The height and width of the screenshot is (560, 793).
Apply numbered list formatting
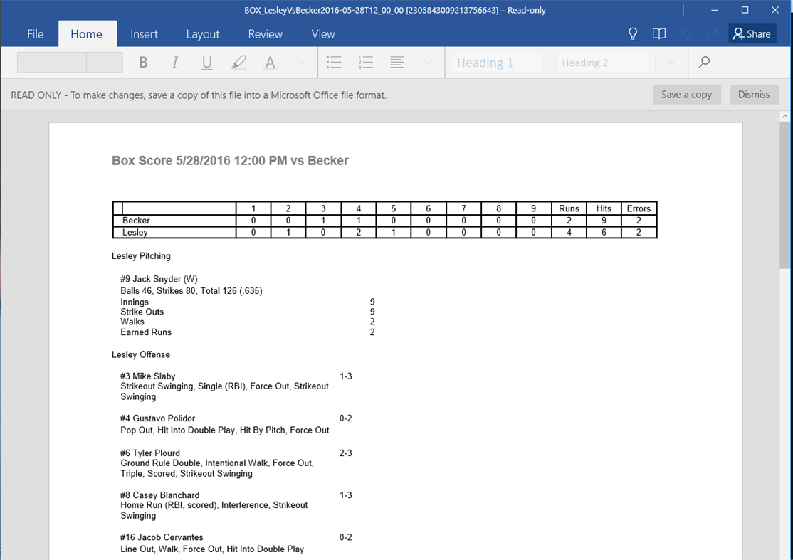click(365, 63)
